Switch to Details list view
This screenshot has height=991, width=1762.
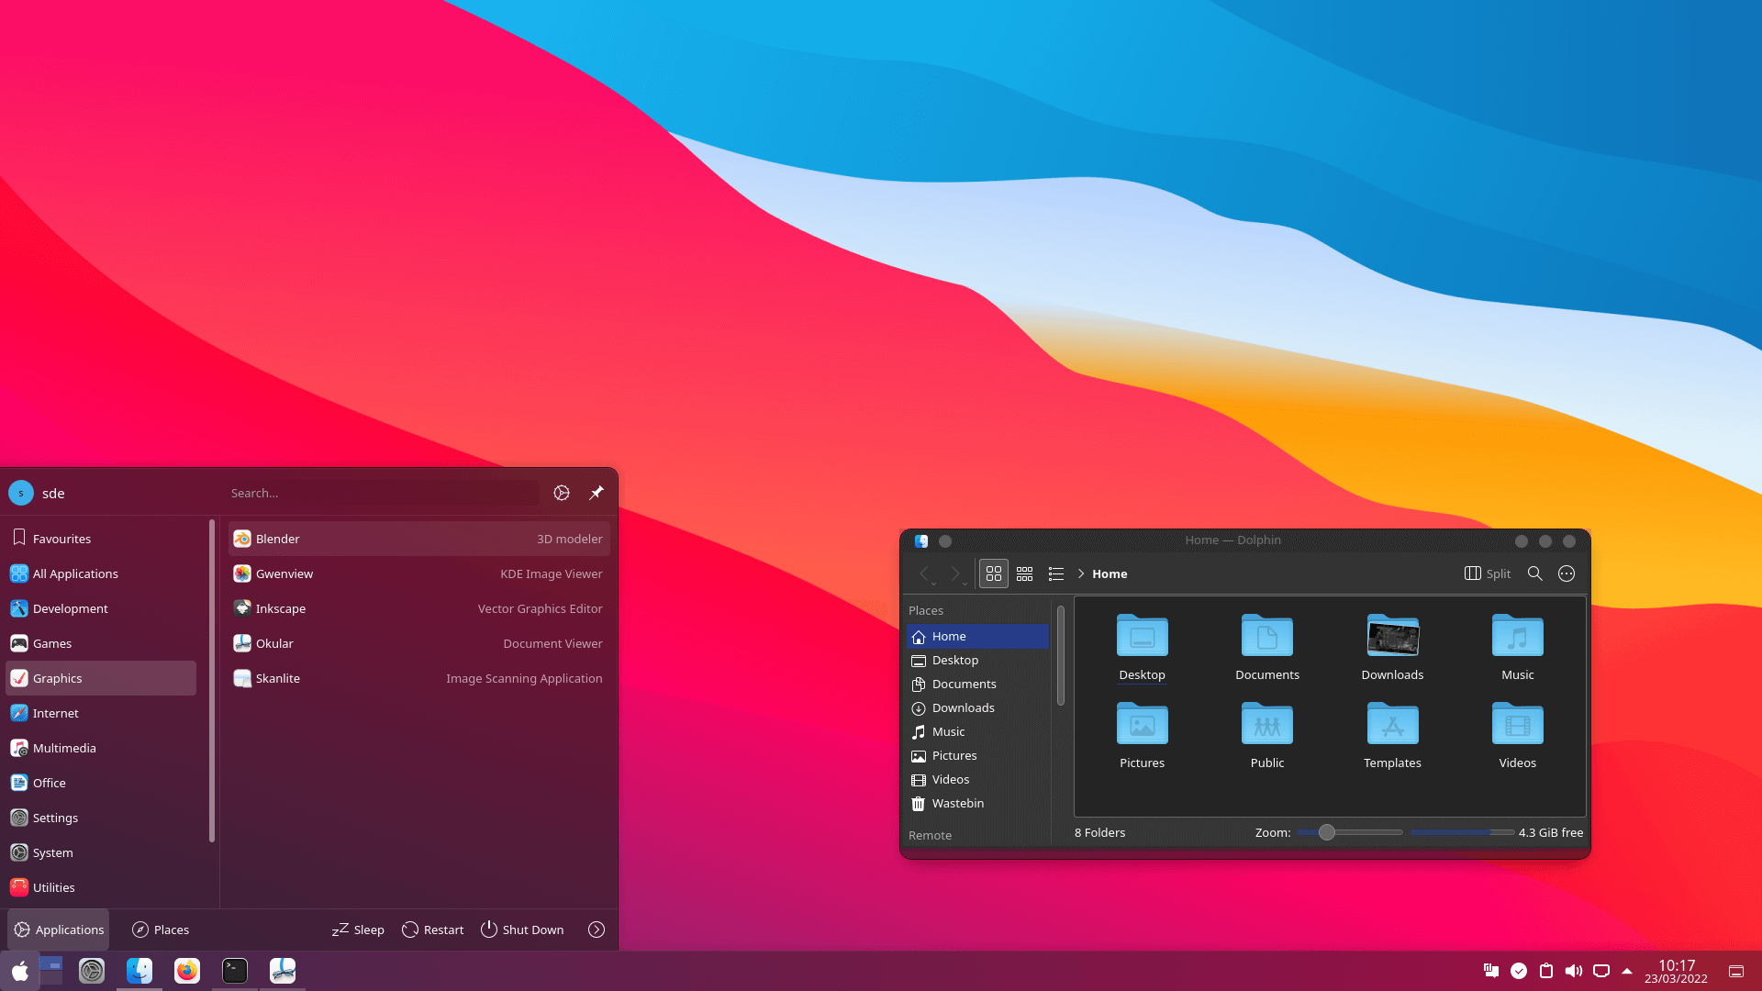[x=1056, y=573]
